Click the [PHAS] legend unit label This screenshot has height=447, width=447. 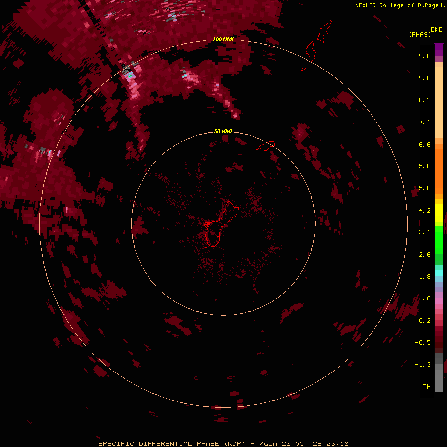(x=420, y=35)
